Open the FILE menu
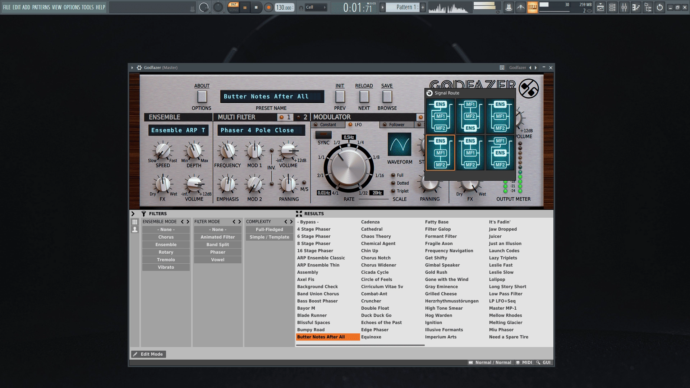 (x=7, y=7)
